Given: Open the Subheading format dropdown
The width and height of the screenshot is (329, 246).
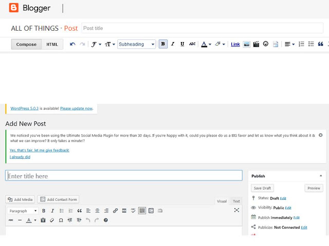Looking at the screenshot, I should point(136,44).
